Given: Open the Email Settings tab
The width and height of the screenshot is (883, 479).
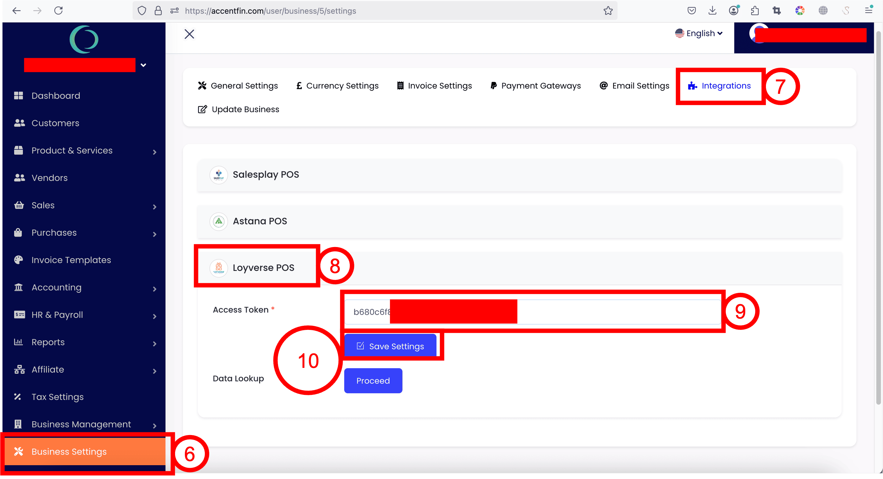Looking at the screenshot, I should 634,86.
